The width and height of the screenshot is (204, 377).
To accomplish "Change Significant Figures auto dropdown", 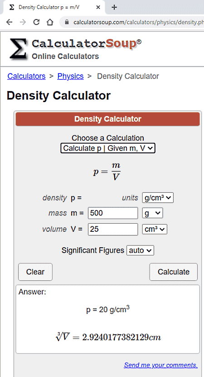I will click(x=140, y=250).
